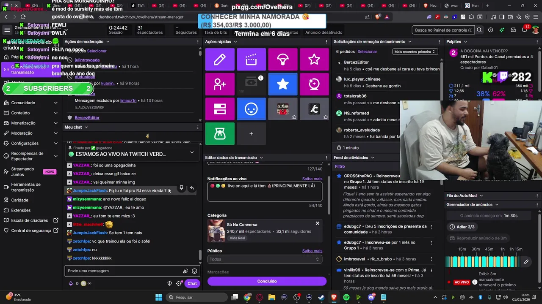The image size is (542, 304).
Task: Open Spotify from the taskbar
Action: point(346,297)
